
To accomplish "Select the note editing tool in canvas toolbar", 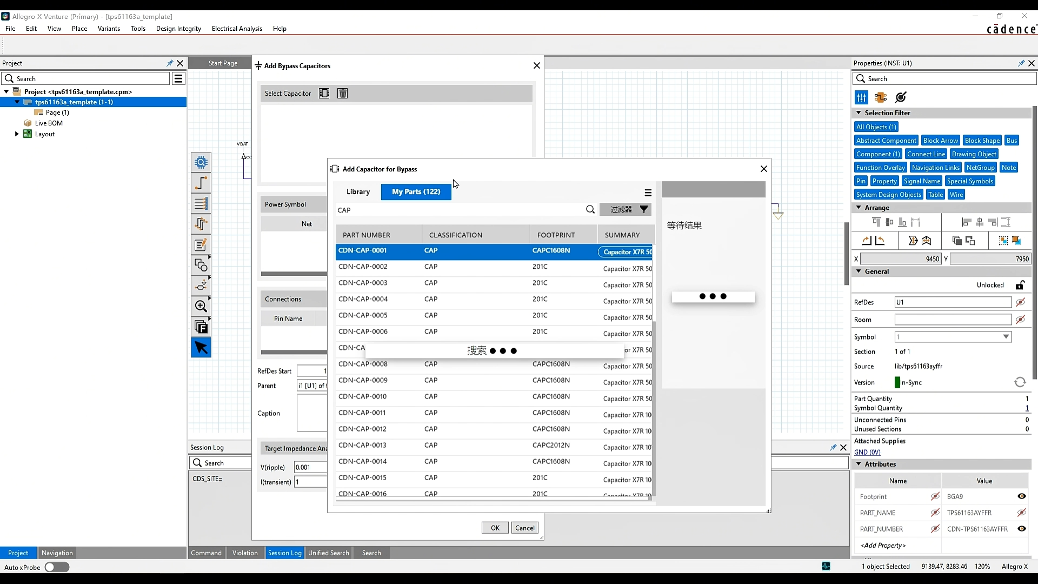I will 201,245.
